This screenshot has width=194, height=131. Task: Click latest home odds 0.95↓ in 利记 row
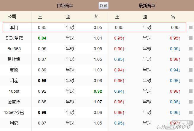pos(119,123)
